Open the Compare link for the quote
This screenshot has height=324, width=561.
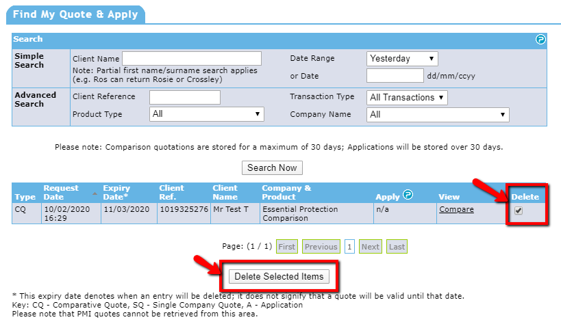click(x=456, y=209)
